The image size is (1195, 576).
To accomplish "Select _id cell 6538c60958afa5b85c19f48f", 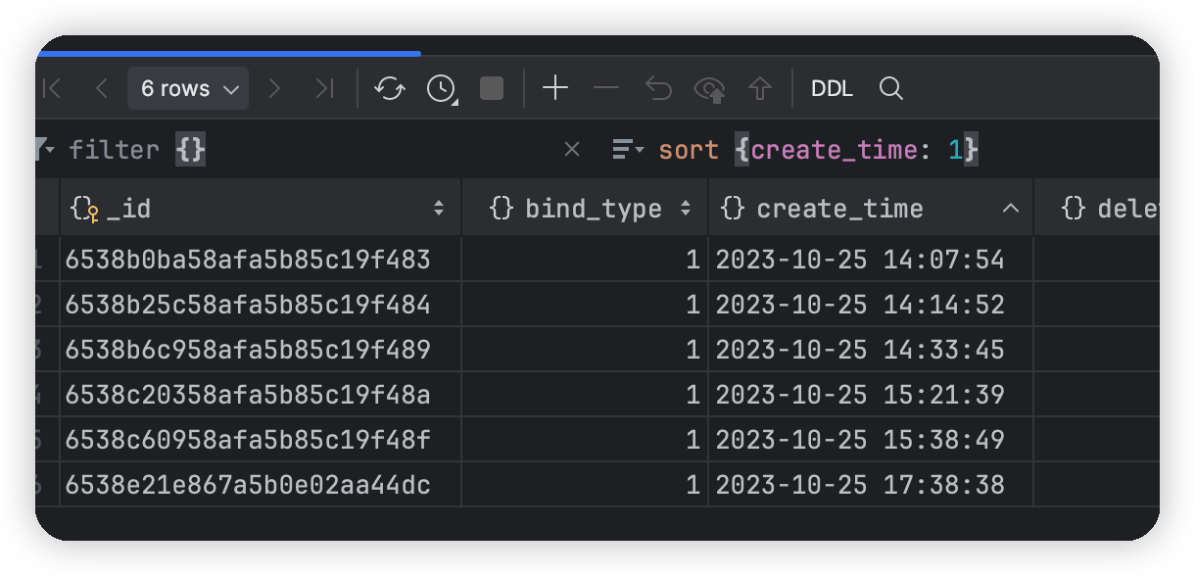I will (x=261, y=440).
